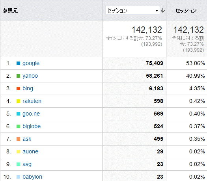The height and width of the screenshot is (181, 207).
Task: Toggle sort order with the down arrow
Action: coord(163,10)
